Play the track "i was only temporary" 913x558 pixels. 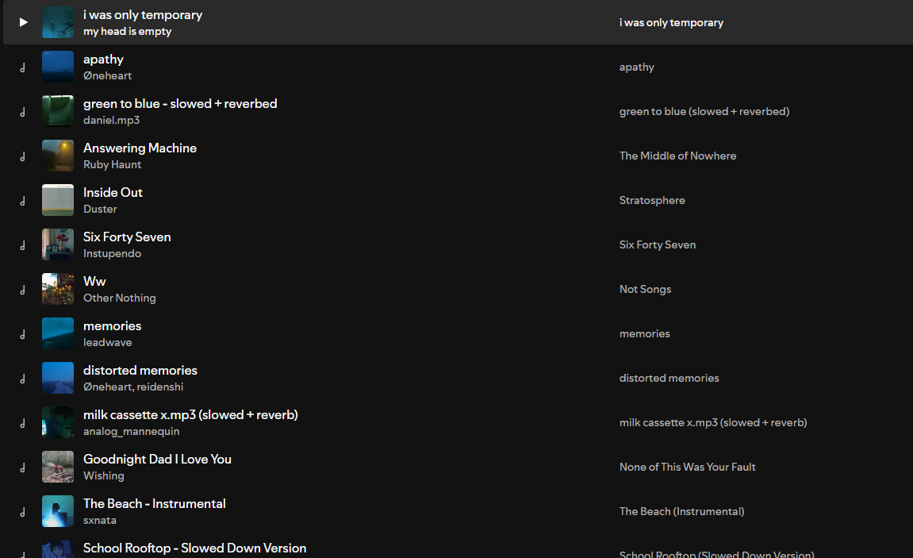[x=23, y=22]
